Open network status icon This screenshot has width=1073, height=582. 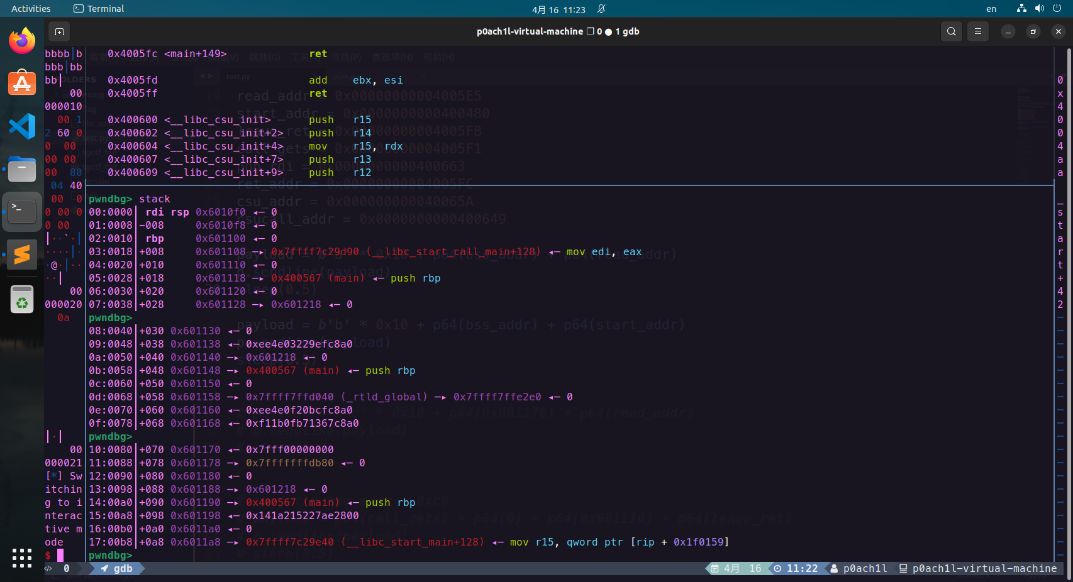tap(1021, 9)
